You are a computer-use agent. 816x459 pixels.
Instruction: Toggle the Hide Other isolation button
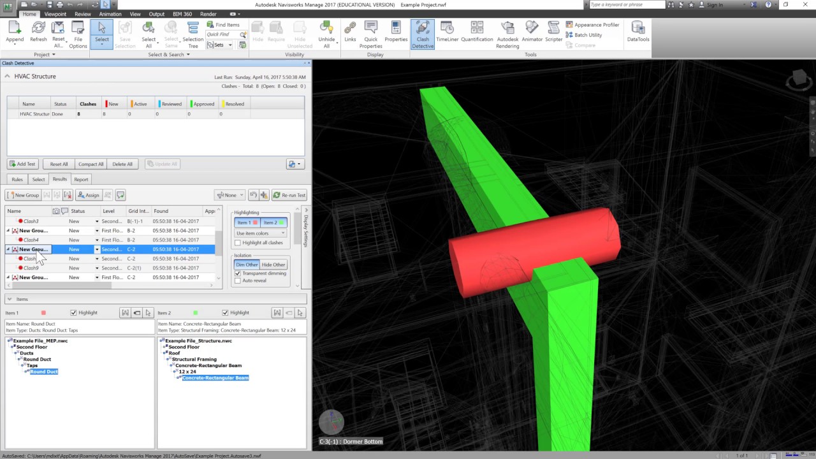pyautogui.click(x=273, y=265)
